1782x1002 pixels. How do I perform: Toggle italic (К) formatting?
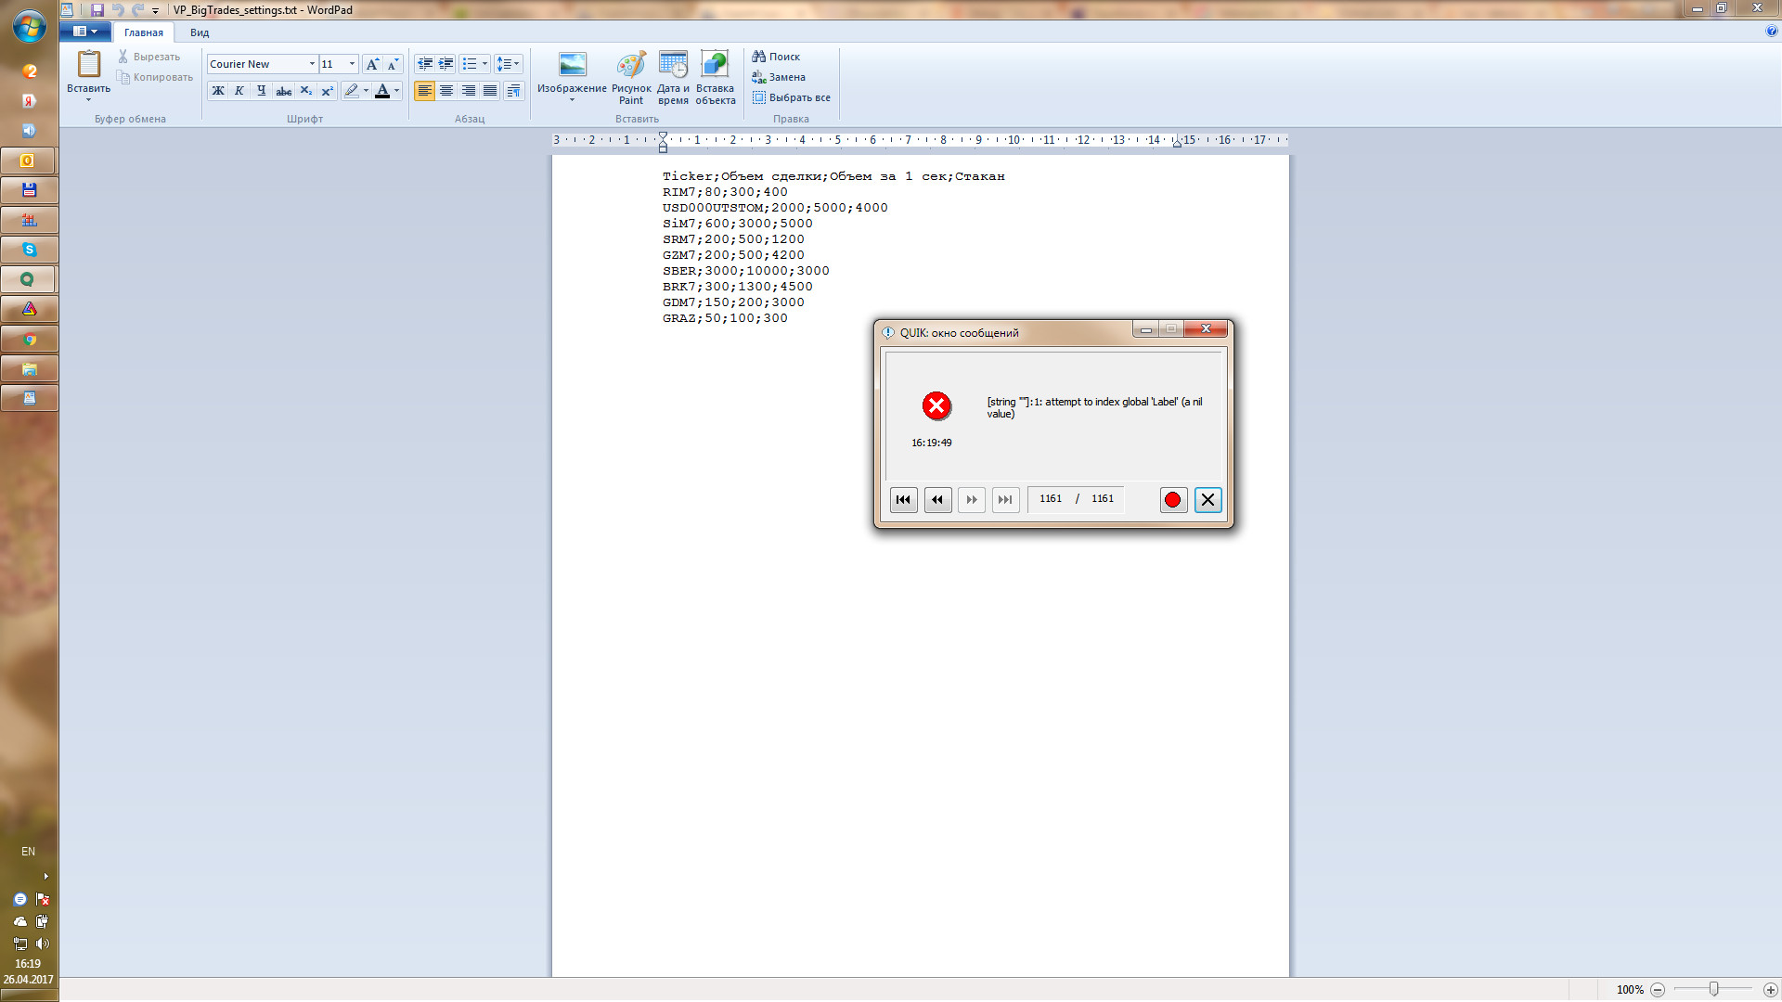pyautogui.click(x=239, y=91)
